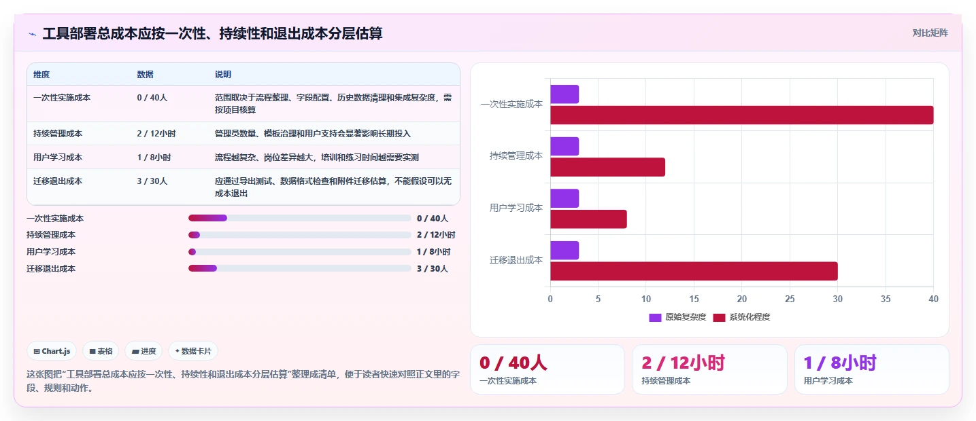This screenshot has height=421, width=976.
Task: Select the Chart.js tag chip
Action: click(x=52, y=351)
